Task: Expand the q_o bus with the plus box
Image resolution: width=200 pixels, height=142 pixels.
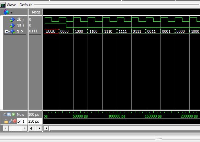Action: pos(7,31)
